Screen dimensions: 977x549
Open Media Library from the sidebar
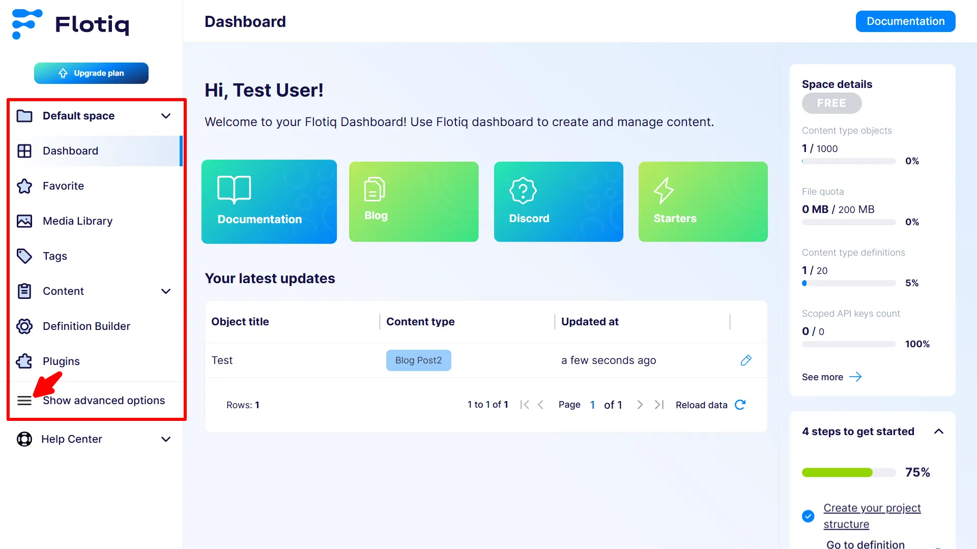point(77,221)
